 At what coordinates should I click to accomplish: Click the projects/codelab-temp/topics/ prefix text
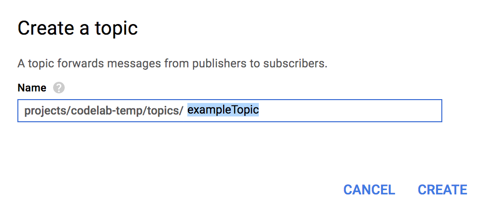coord(103,111)
